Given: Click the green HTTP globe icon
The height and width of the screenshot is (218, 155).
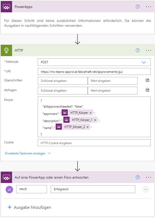Looking at the screenshot, I should pos(6,50).
